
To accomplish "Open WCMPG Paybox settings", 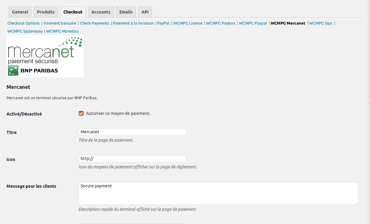I will (221, 23).
